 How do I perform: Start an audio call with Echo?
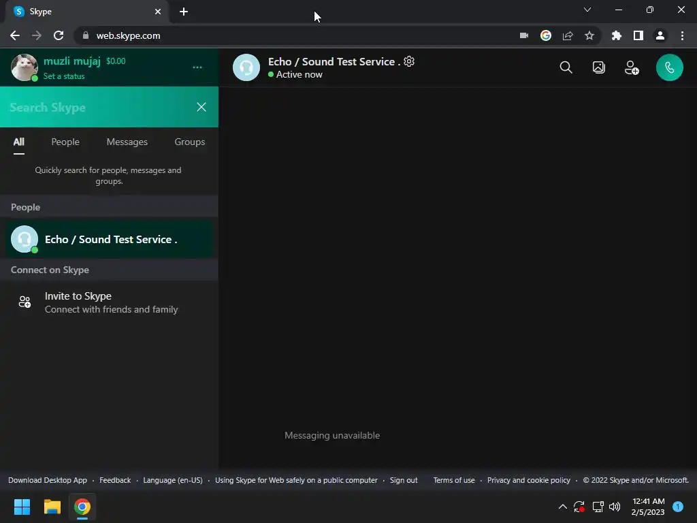click(670, 67)
